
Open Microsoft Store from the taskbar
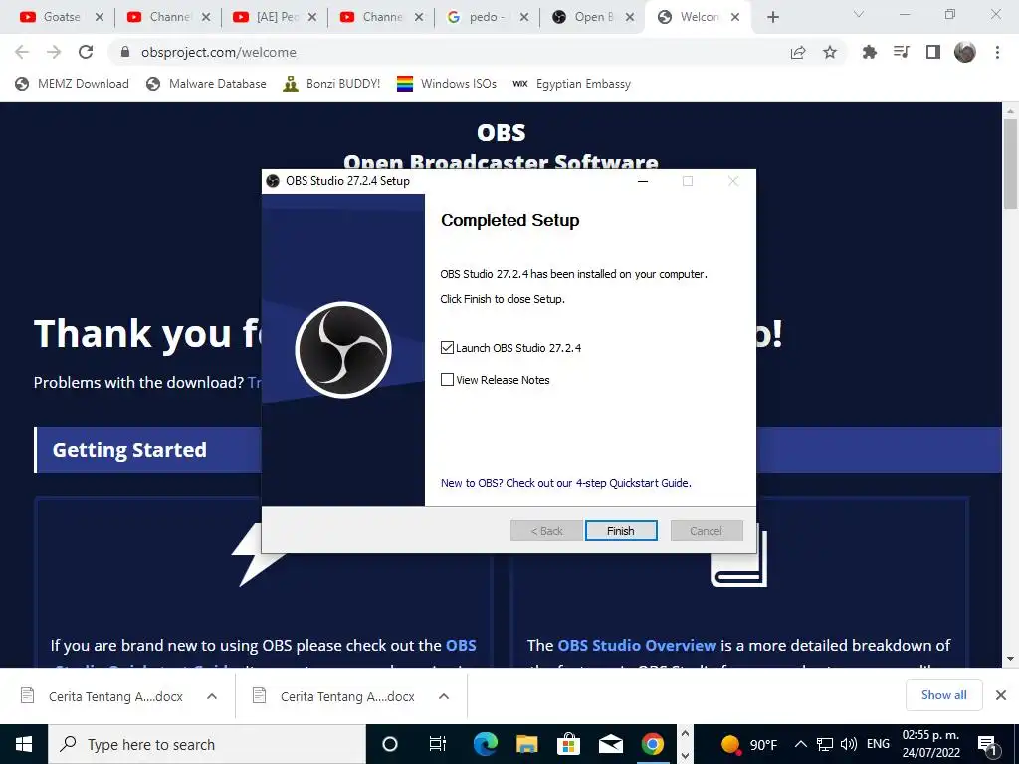click(x=568, y=744)
